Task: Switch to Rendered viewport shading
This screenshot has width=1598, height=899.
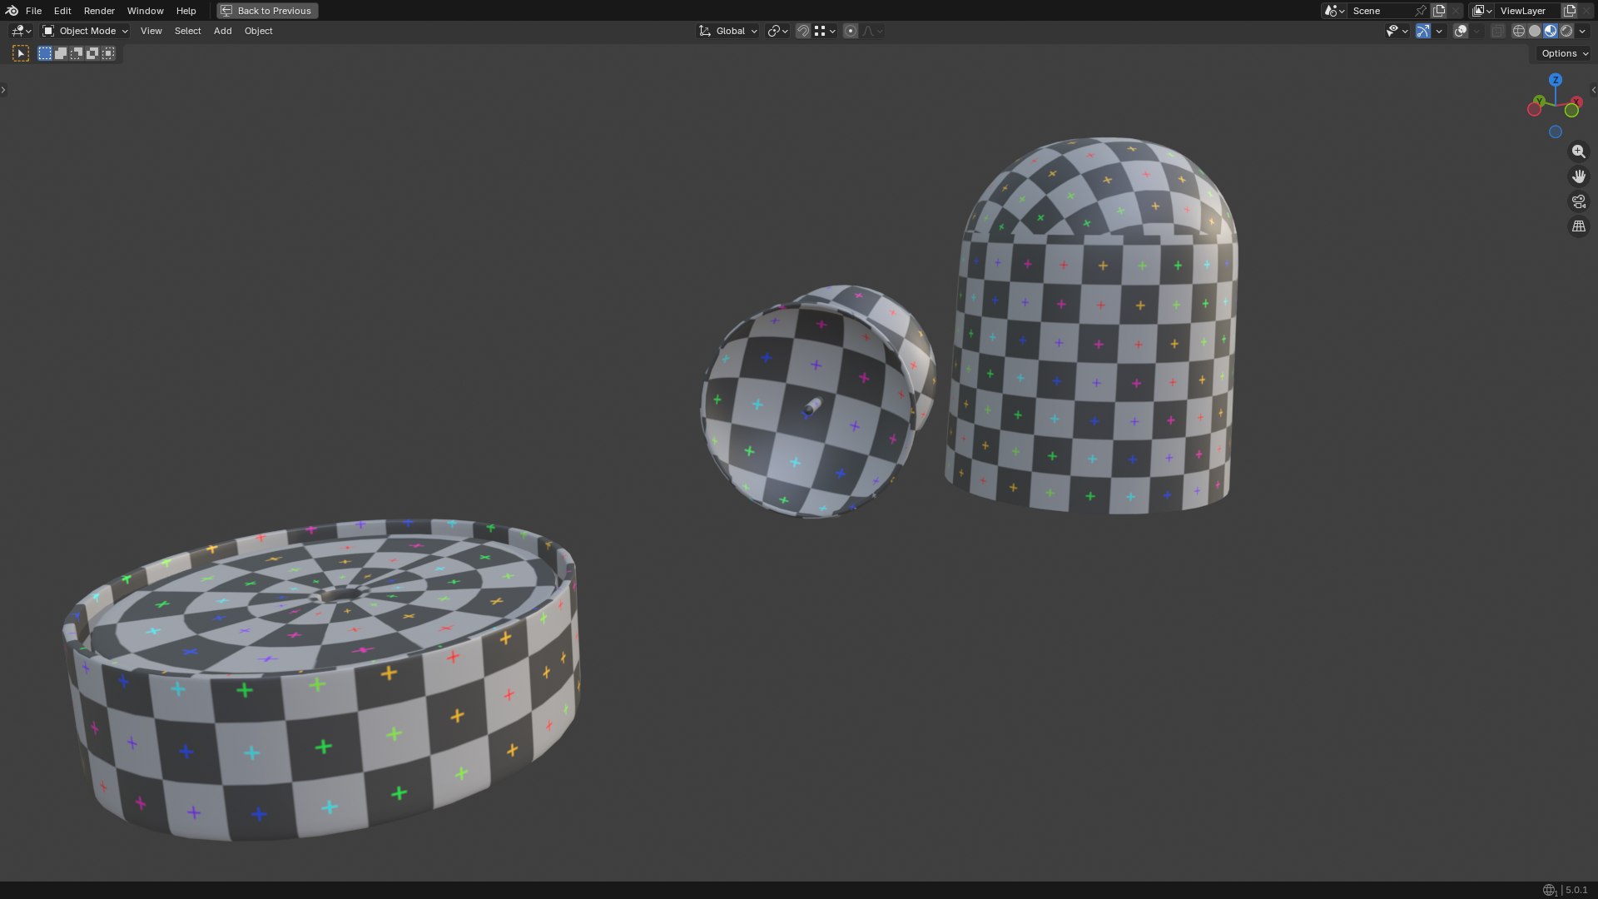Action: point(1566,31)
